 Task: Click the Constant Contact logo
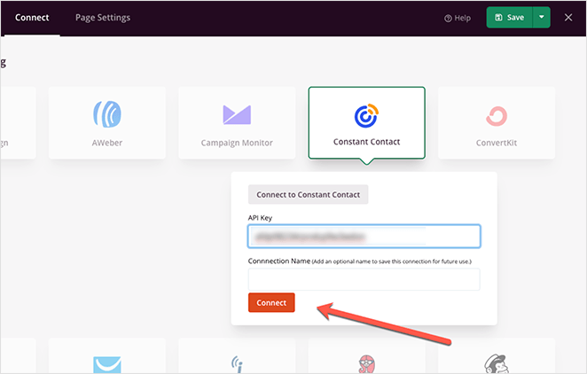(x=366, y=116)
